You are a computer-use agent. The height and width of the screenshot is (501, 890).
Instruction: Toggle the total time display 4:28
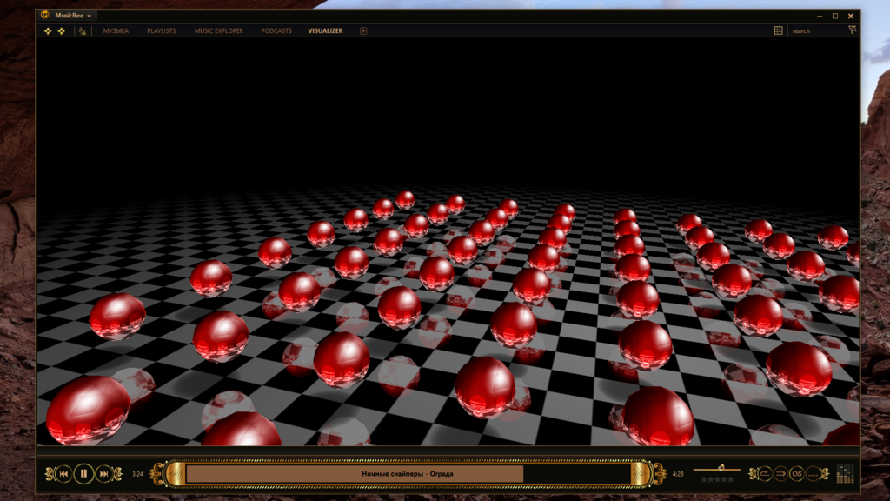tap(678, 474)
